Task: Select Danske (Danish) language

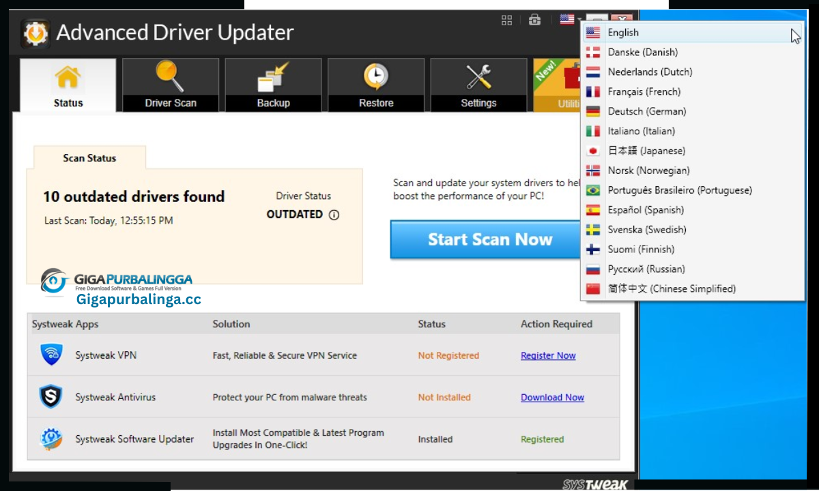Action: tap(693, 53)
